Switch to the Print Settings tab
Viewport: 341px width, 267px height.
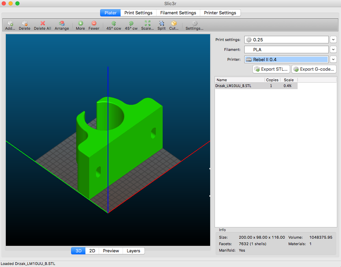[138, 13]
